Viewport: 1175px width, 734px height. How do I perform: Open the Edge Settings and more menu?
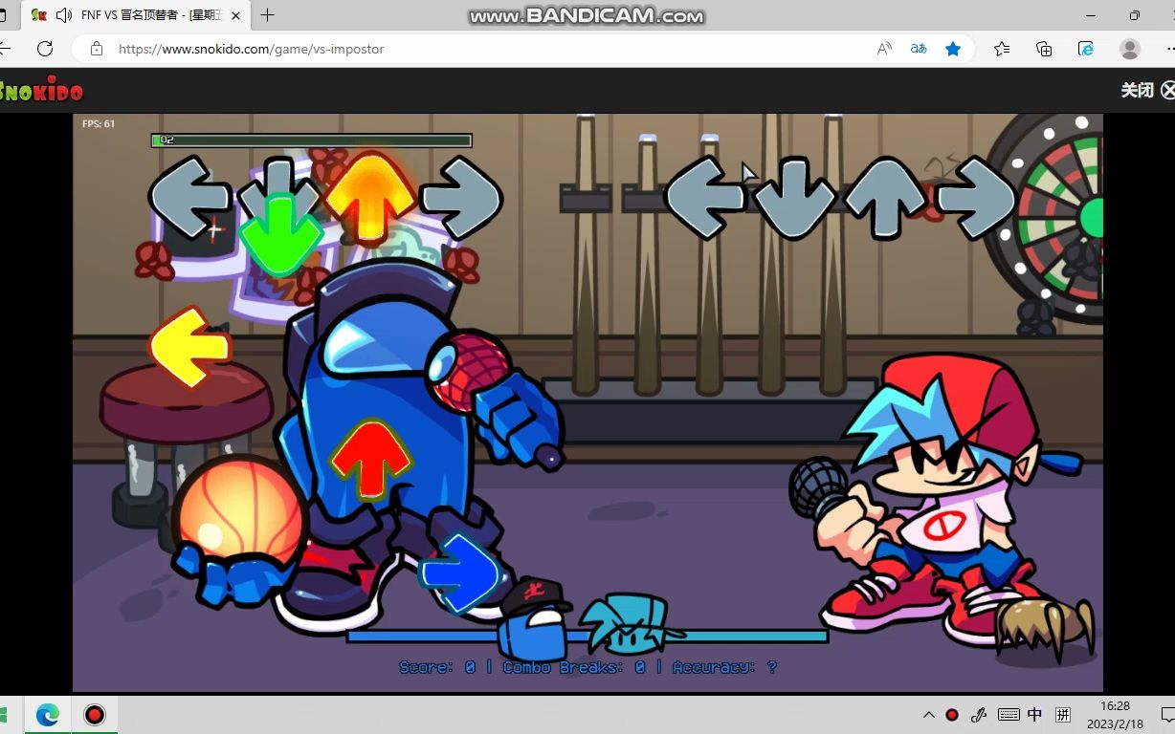(x=1169, y=49)
